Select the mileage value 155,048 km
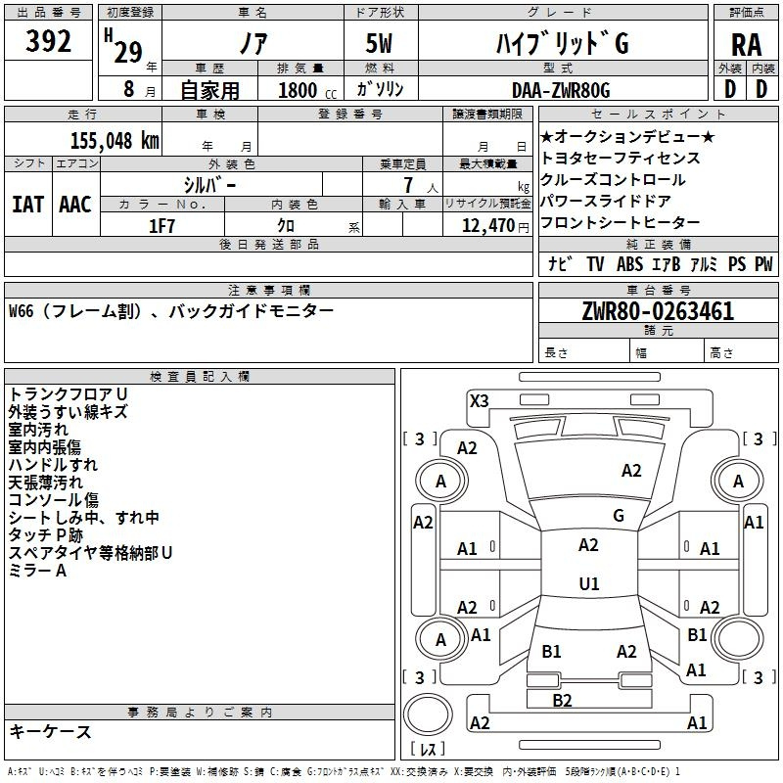 (x=115, y=140)
